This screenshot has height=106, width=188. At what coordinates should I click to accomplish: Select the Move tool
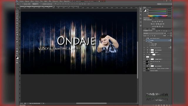[x=17, y=9]
